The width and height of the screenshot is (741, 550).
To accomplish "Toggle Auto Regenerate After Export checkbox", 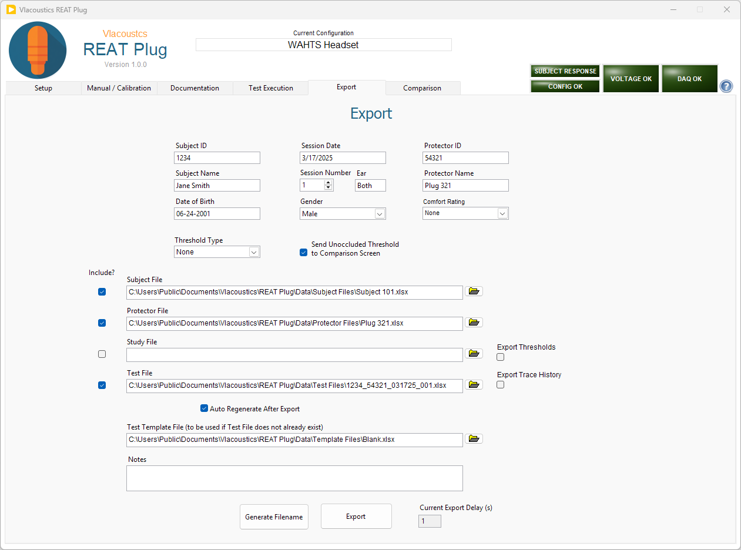I will coord(204,408).
